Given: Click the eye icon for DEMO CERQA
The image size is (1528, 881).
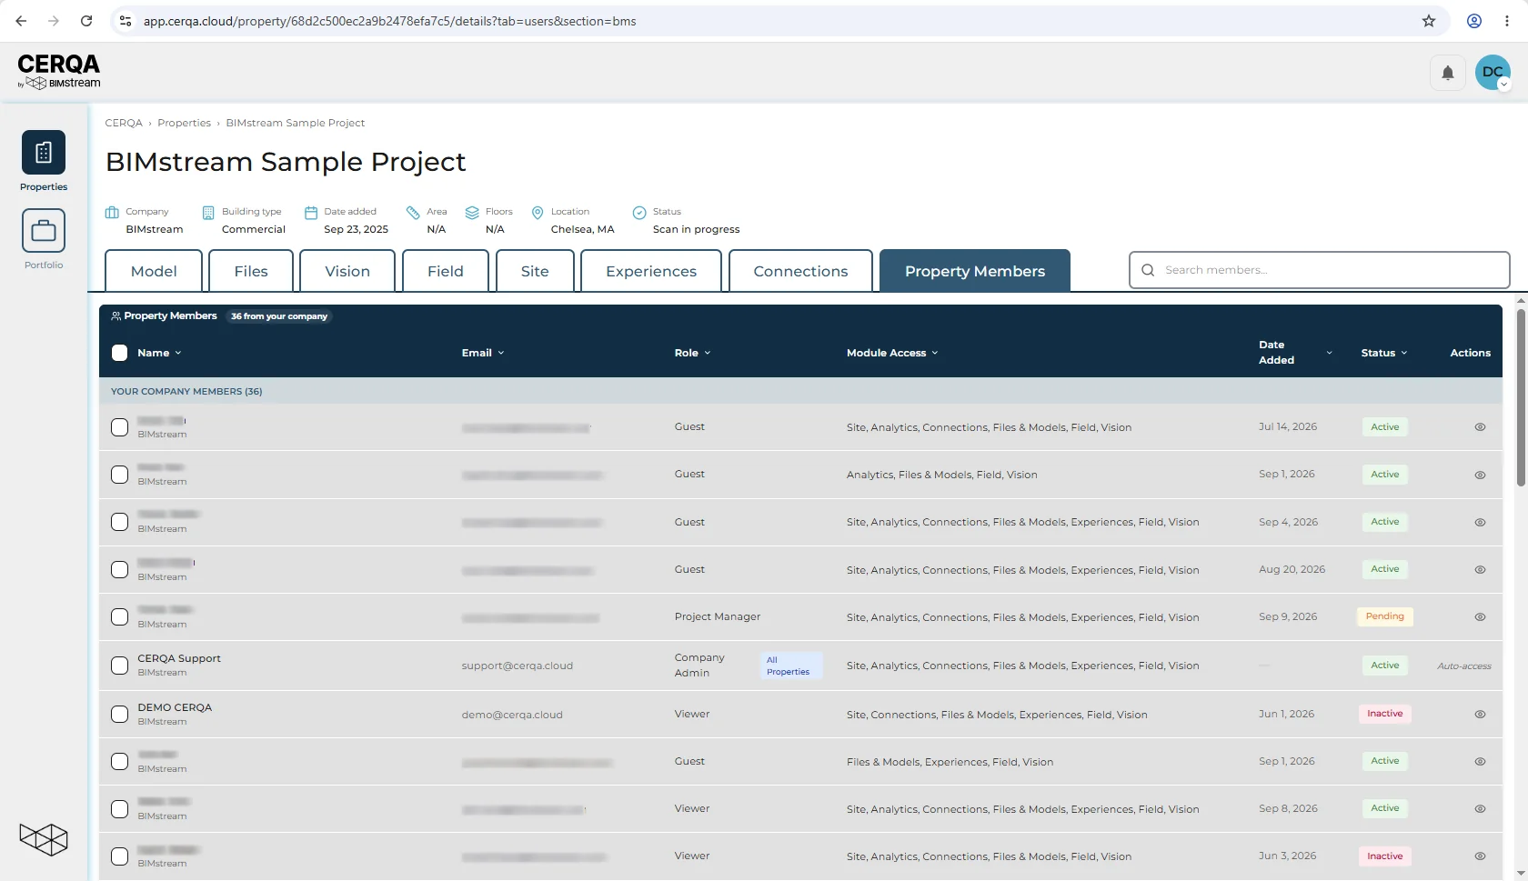Looking at the screenshot, I should (x=1480, y=715).
